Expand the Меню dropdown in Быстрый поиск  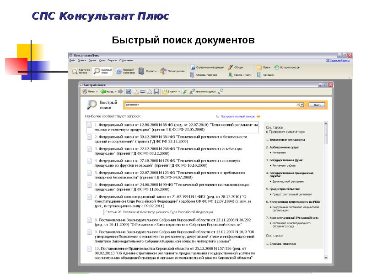click(x=97, y=91)
